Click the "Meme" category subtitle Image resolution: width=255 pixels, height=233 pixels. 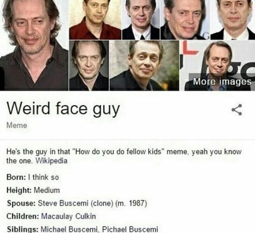pyautogui.click(x=17, y=125)
